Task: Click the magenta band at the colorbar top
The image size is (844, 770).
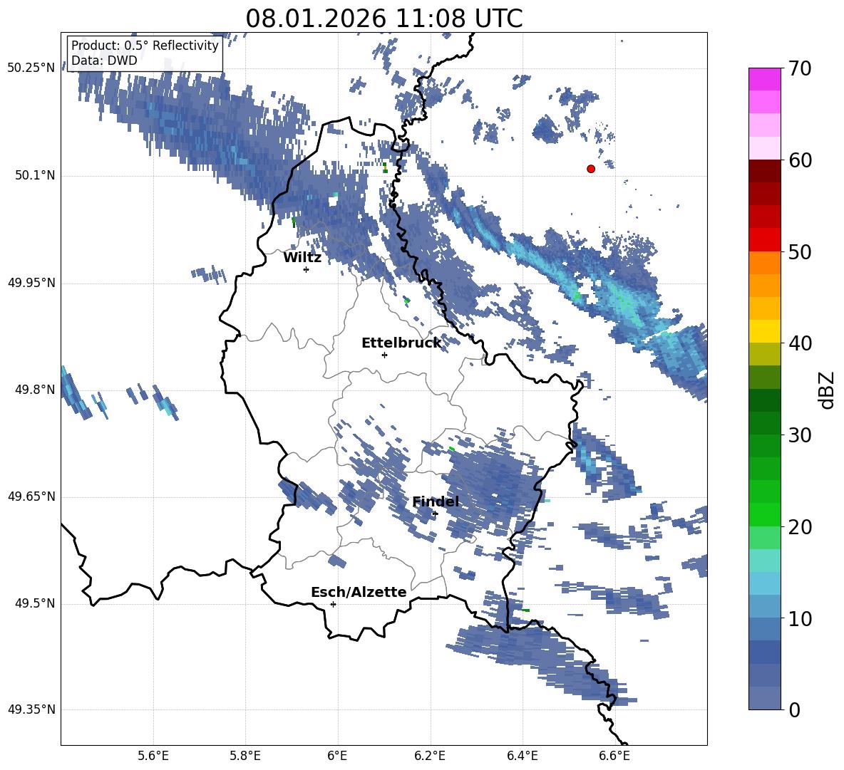Action: (x=764, y=79)
